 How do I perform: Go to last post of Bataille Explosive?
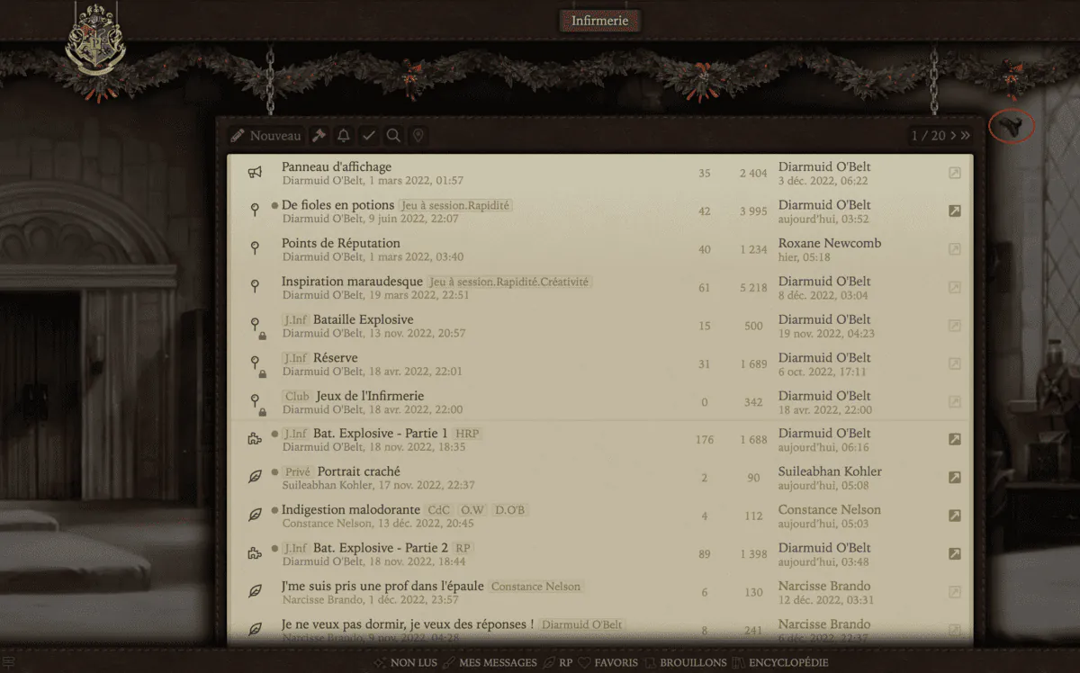point(955,326)
